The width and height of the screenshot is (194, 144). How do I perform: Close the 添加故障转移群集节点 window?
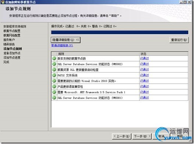tap(189, 2)
